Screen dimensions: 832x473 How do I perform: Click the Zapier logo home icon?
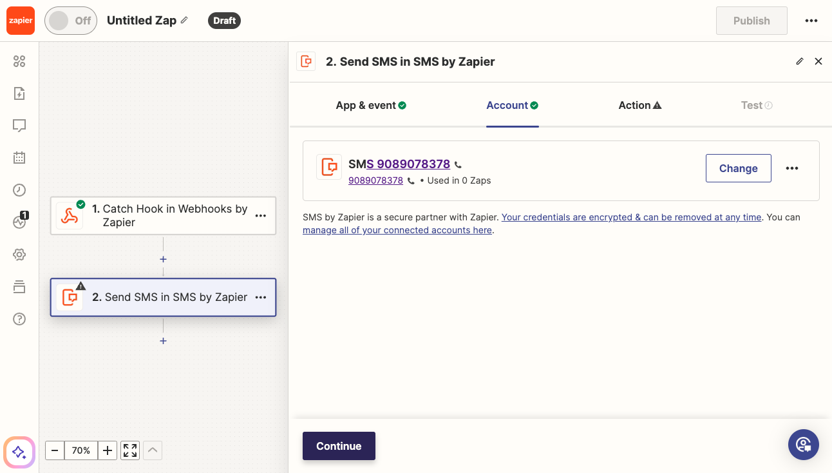20,21
